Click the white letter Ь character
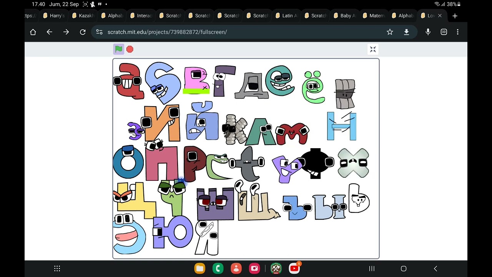The image size is (492, 277). tap(359, 199)
